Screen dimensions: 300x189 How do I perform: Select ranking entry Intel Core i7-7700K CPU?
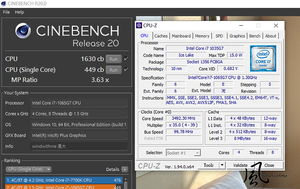coord(64,180)
